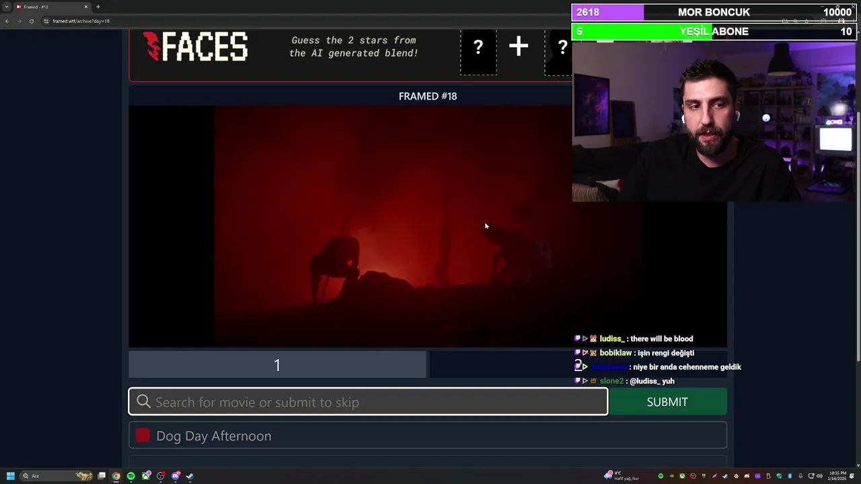The height and width of the screenshot is (484, 861).
Task: Expand the tab search dropdown
Action: 6,7
